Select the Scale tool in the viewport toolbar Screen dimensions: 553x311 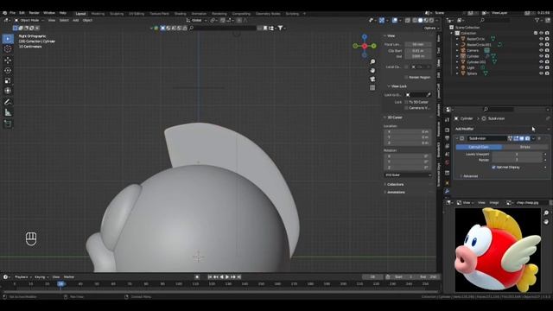[8, 80]
